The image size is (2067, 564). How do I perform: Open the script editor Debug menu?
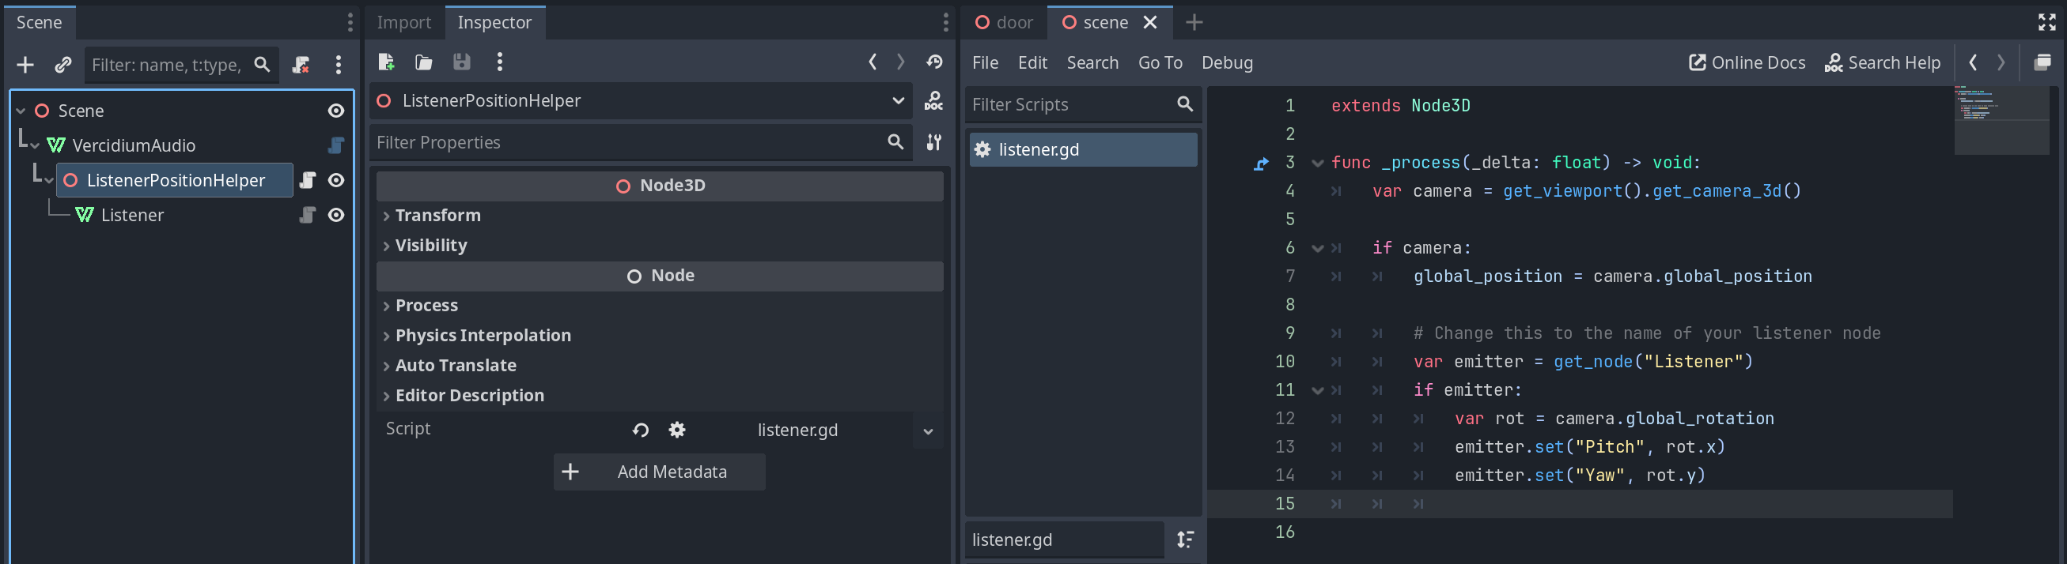(x=1226, y=62)
